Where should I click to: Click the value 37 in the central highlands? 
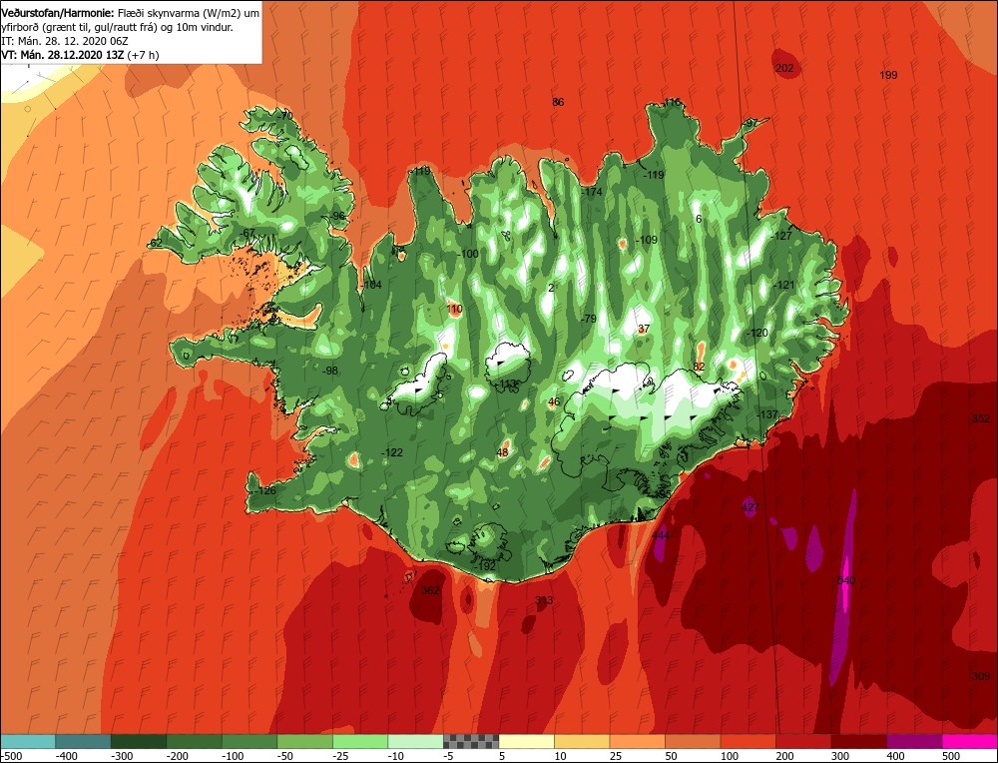(644, 329)
